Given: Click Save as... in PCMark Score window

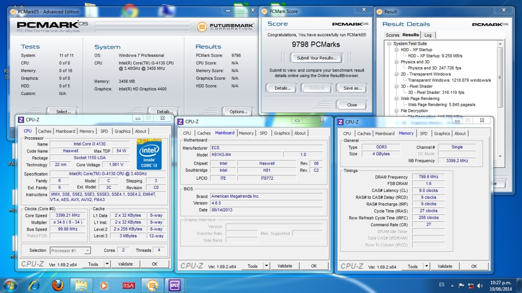Looking at the screenshot, I should click(352, 88).
